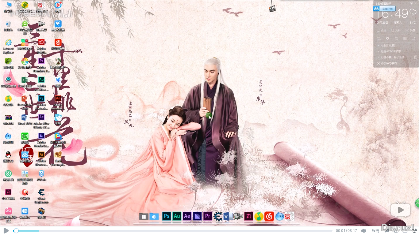419x235 pixels.
Task: Open the todo item 记住不要开影子系统
Action: (x=394, y=57)
